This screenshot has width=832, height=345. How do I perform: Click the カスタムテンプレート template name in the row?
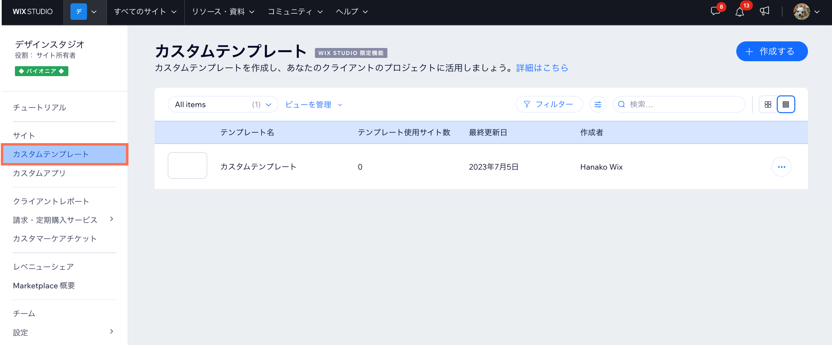258,167
